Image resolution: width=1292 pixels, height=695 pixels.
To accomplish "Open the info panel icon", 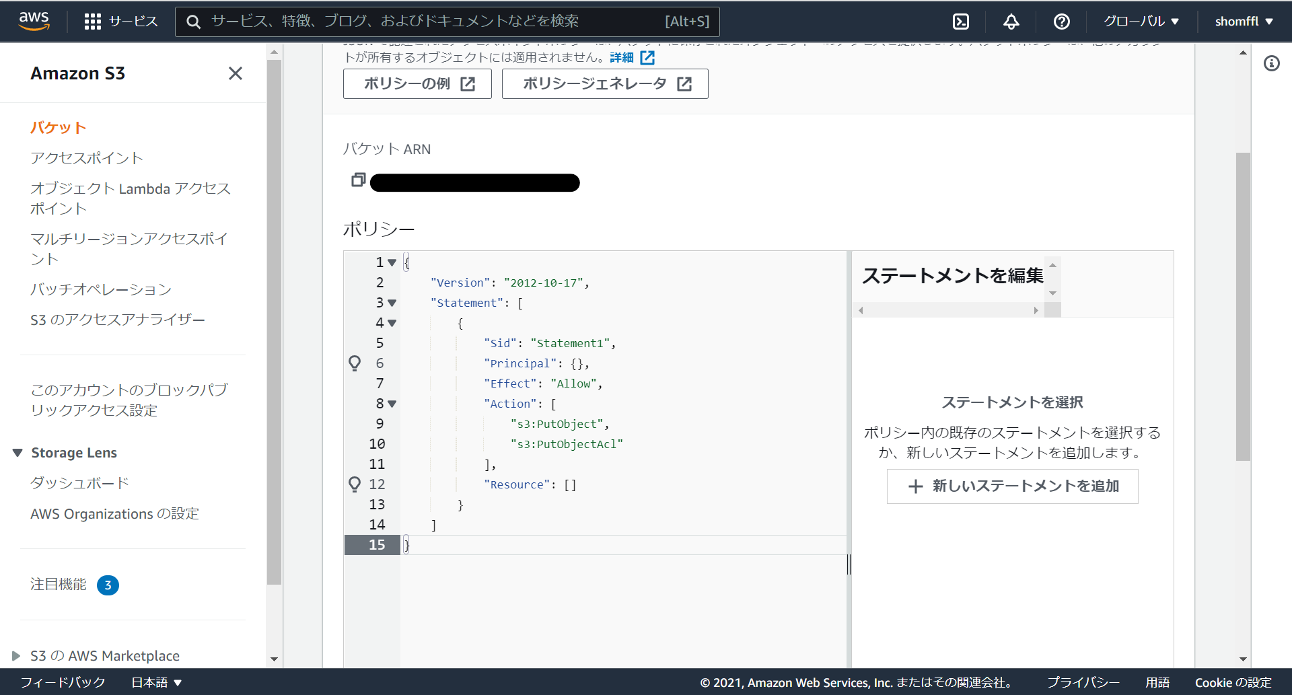I will [1271, 63].
